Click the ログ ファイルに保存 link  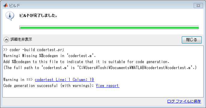pos(184,101)
